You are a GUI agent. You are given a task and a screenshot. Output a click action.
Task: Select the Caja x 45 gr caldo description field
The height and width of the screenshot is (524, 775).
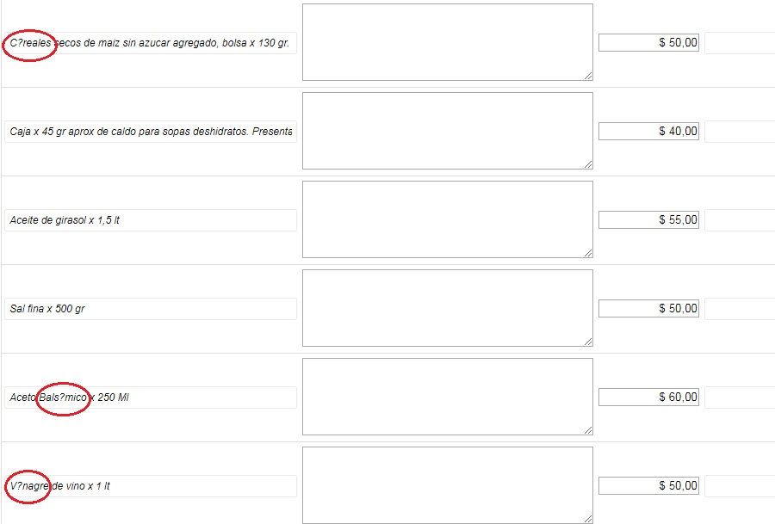[151, 132]
